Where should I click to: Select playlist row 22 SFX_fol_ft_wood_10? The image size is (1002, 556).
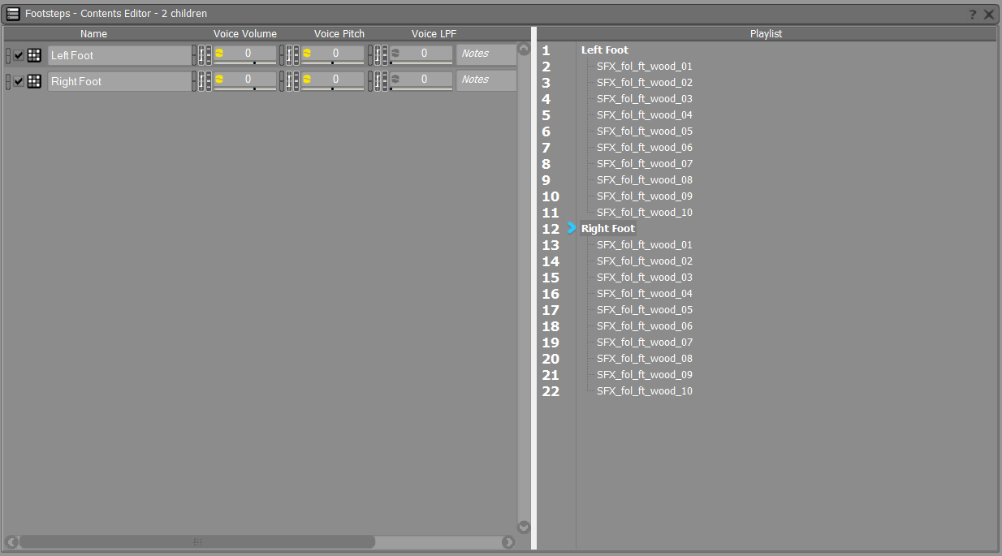point(645,391)
